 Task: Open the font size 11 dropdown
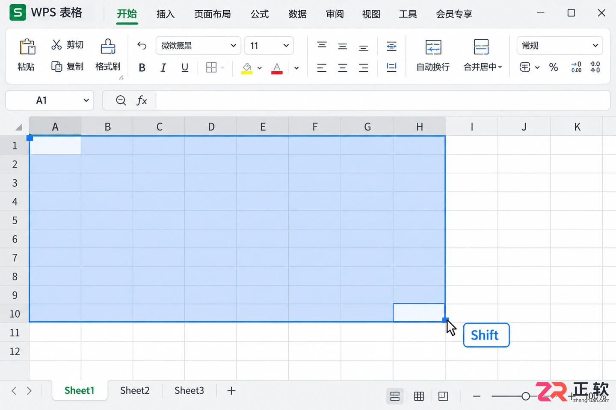tap(269, 46)
